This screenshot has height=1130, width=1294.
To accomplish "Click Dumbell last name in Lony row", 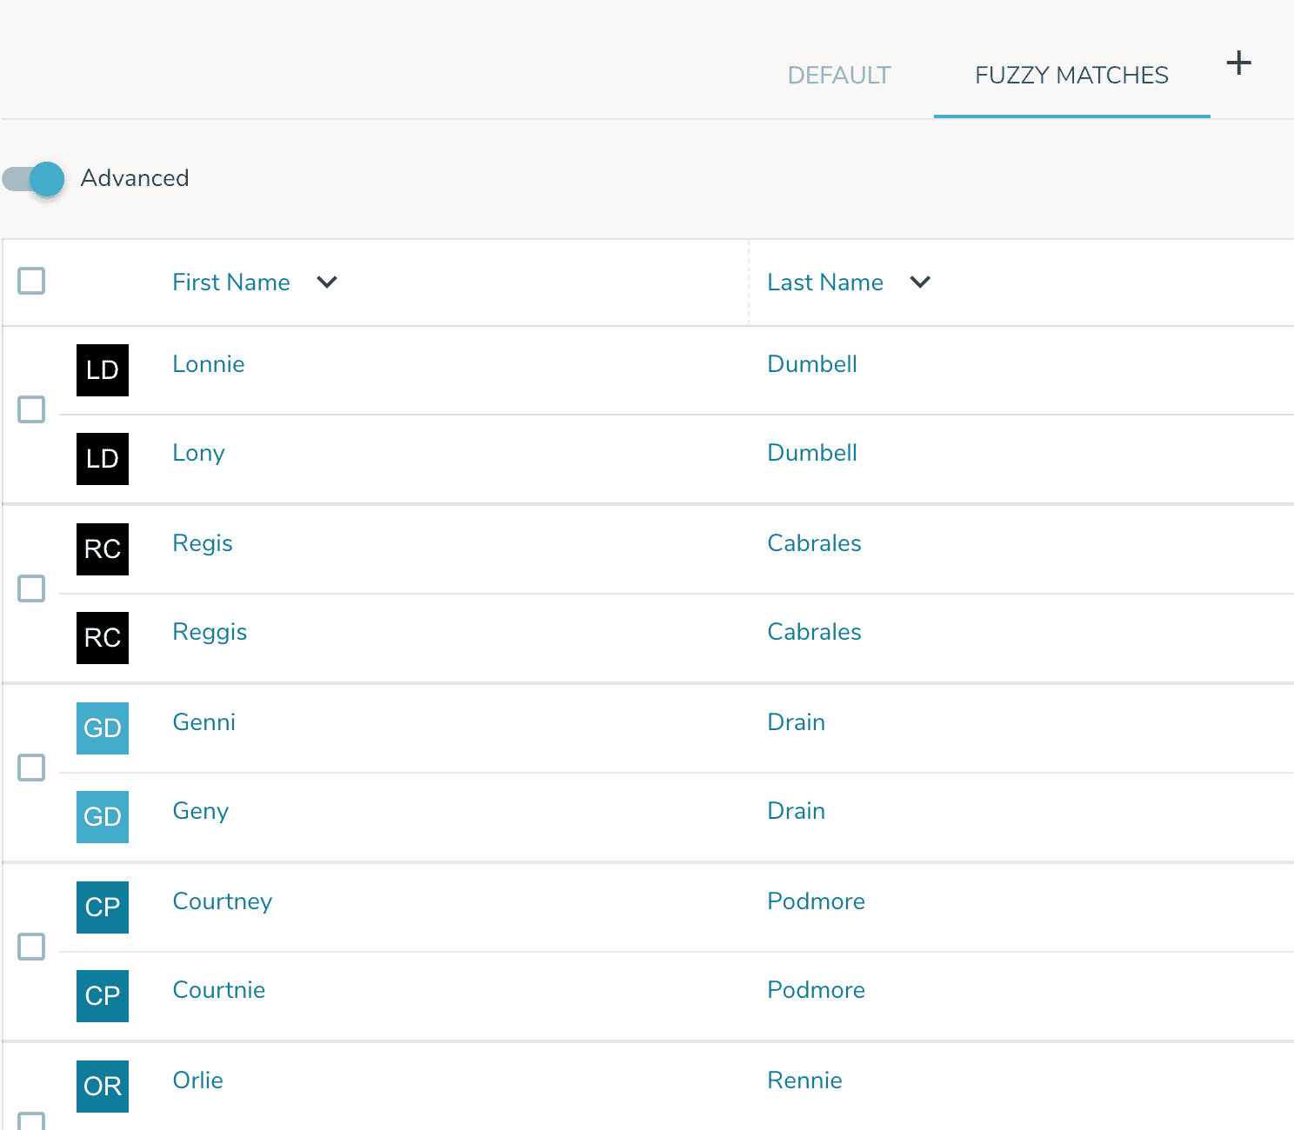I will tap(812, 453).
